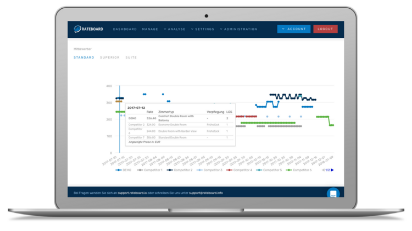The image size is (412, 231).
Task: Click the support@rateboard.info email link
Action: (x=206, y=193)
